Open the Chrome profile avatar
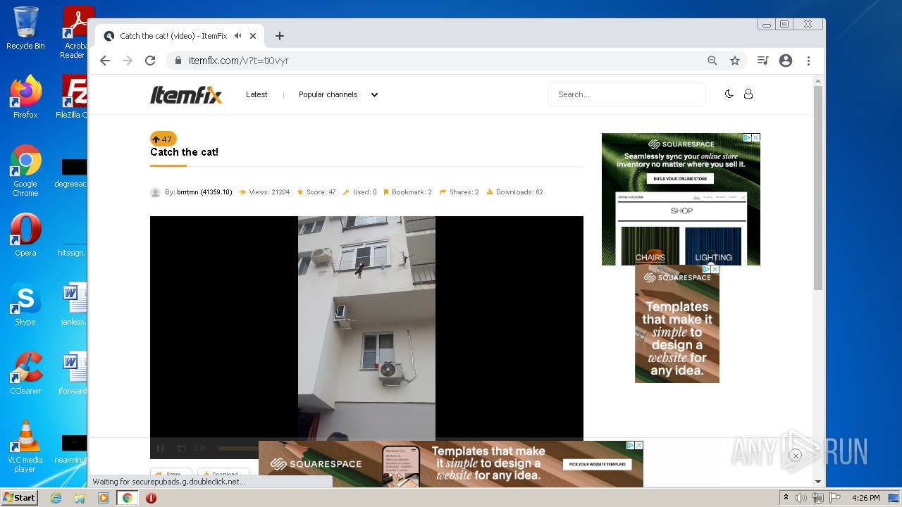Screen dimensions: 902x507 tap(786, 61)
